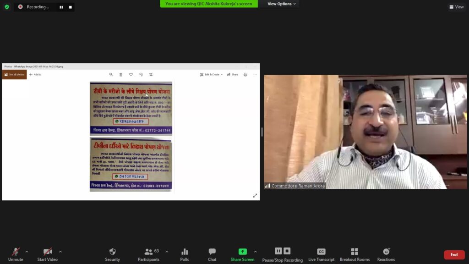469x264 pixels.
Task: Click See all photos button
Action: 14,74
